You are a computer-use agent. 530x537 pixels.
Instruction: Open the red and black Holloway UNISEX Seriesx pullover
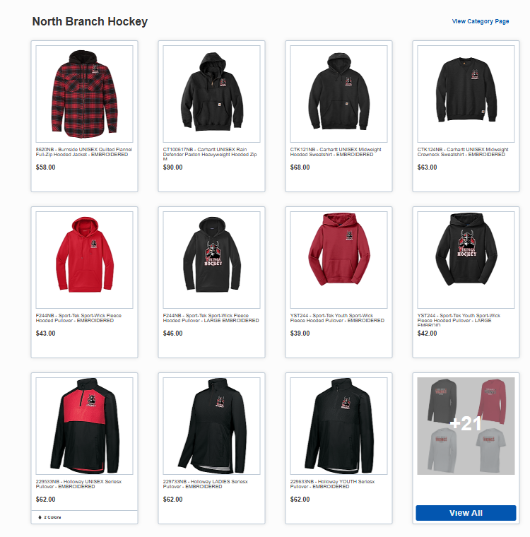click(x=84, y=426)
